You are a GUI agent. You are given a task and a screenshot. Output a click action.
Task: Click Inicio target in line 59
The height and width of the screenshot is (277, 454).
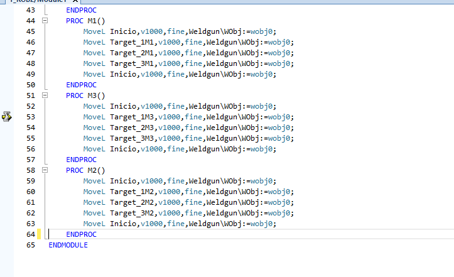[x=123, y=181]
